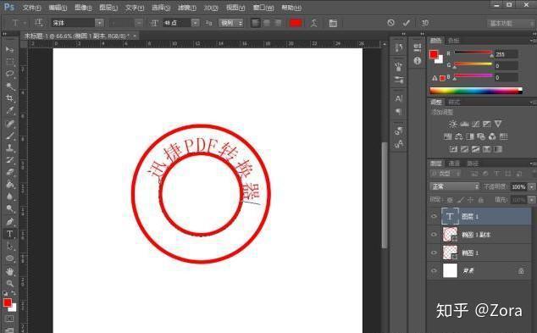Select the Blur tool
Viewport: 537px width, 333px height.
pos(9,197)
